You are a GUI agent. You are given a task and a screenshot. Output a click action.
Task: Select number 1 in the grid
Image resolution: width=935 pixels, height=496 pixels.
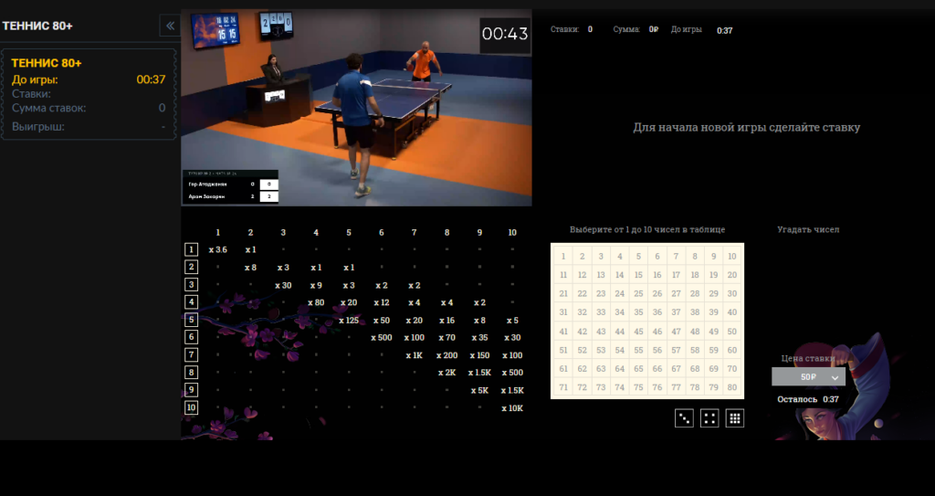(x=563, y=257)
